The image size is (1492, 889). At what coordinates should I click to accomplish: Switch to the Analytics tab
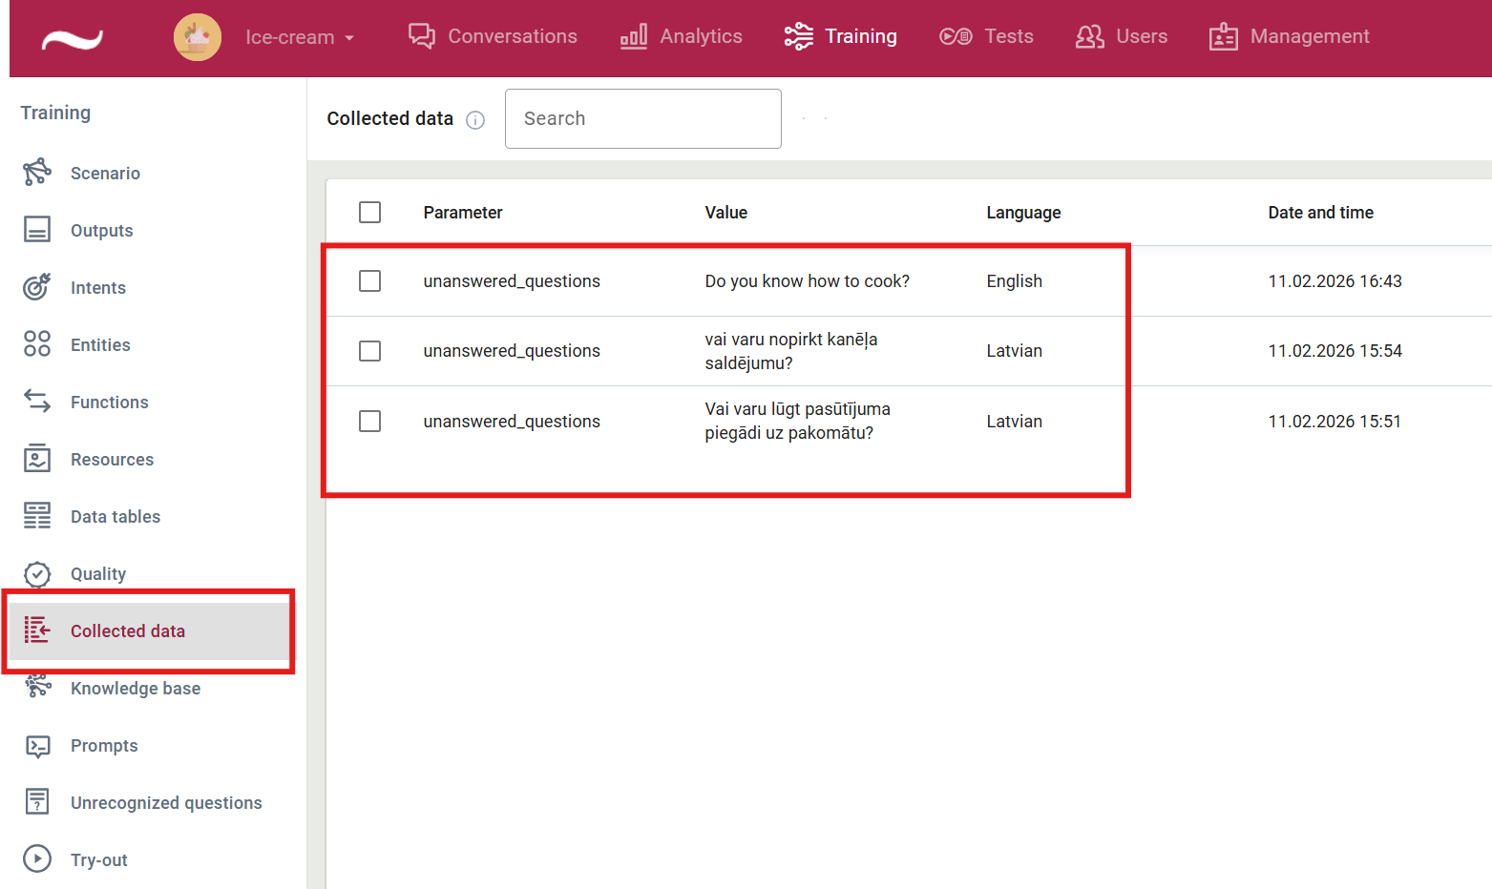pyautogui.click(x=681, y=36)
